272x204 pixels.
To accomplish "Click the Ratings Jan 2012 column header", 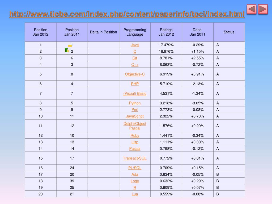I will [x=166, y=32].
